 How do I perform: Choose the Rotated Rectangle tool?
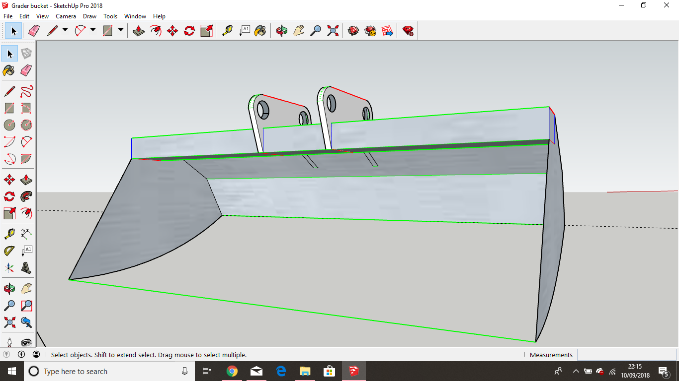click(26, 108)
